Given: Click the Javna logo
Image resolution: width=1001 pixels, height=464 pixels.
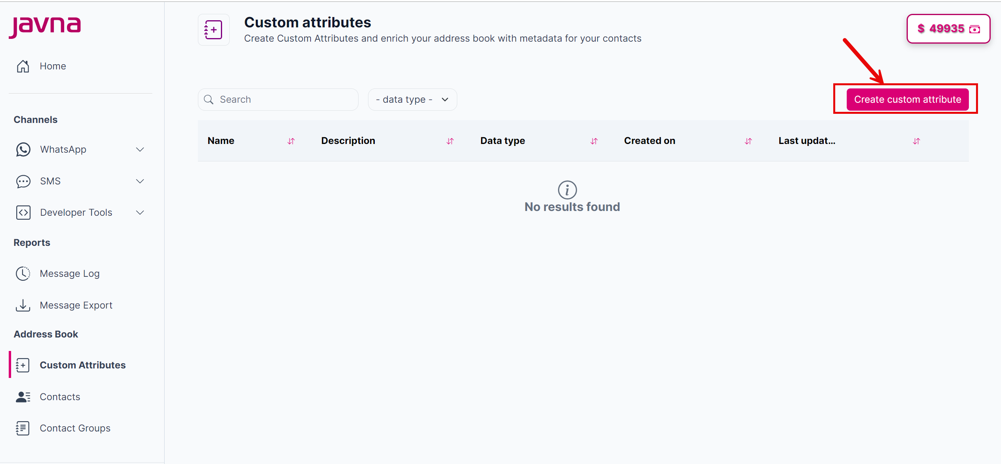Looking at the screenshot, I should tap(45, 26).
